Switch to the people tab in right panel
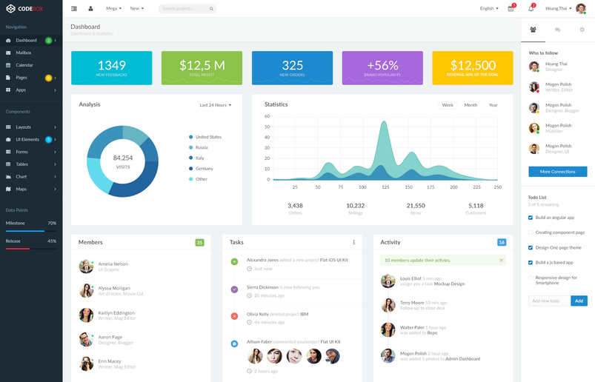 click(533, 30)
